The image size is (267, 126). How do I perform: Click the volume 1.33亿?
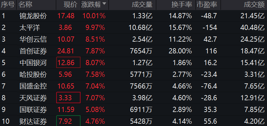pos(142,16)
